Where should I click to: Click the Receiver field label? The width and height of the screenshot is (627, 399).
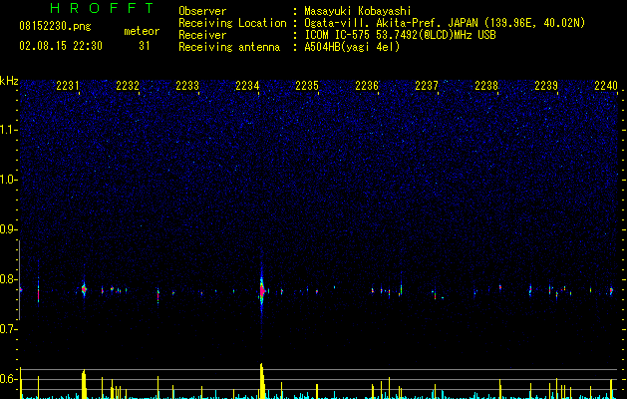[202, 35]
